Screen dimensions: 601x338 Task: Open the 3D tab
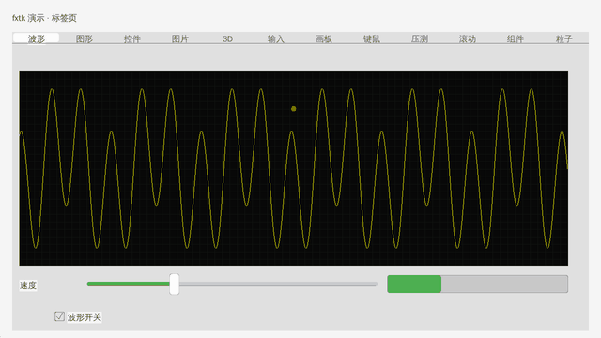227,38
